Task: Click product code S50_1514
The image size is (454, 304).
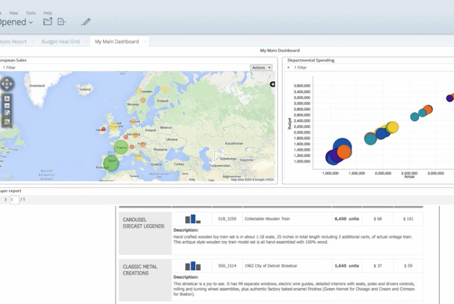Action: [227, 266]
